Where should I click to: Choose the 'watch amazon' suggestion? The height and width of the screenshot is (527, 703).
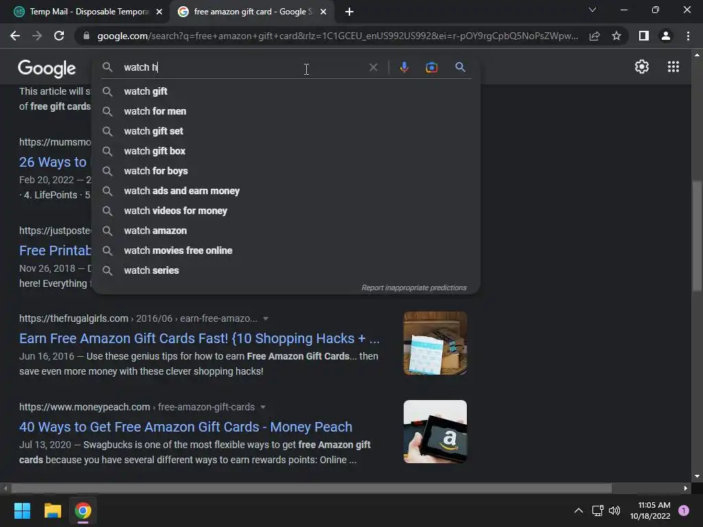click(286, 231)
